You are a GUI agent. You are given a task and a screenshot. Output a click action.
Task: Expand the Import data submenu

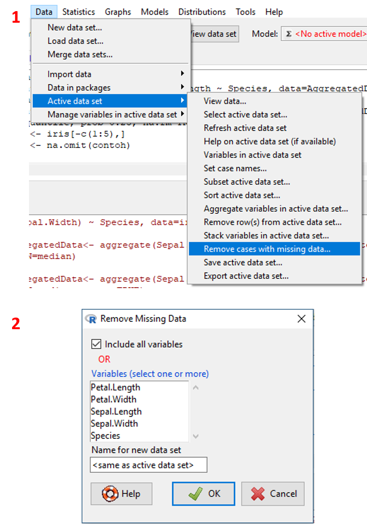tap(69, 74)
